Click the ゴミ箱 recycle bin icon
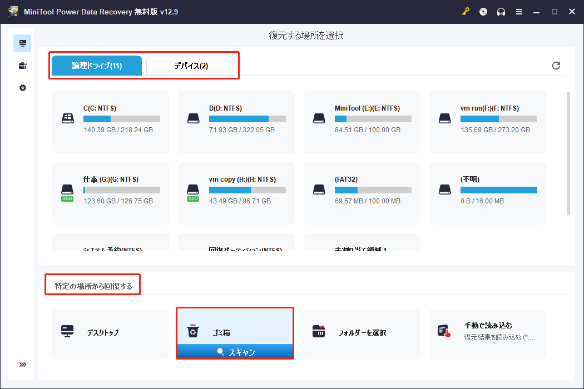The width and height of the screenshot is (584, 389). tap(193, 331)
